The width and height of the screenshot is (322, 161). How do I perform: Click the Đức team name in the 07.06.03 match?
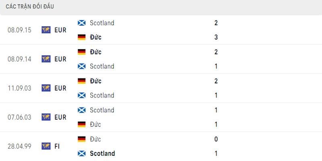coord(95,124)
